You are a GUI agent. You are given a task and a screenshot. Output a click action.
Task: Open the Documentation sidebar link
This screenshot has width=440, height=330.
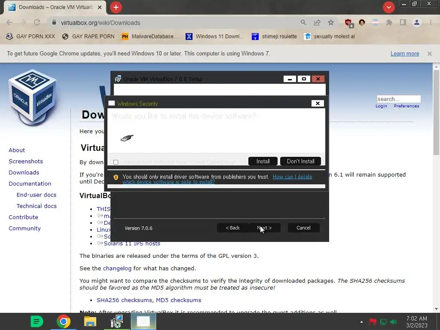tap(30, 184)
